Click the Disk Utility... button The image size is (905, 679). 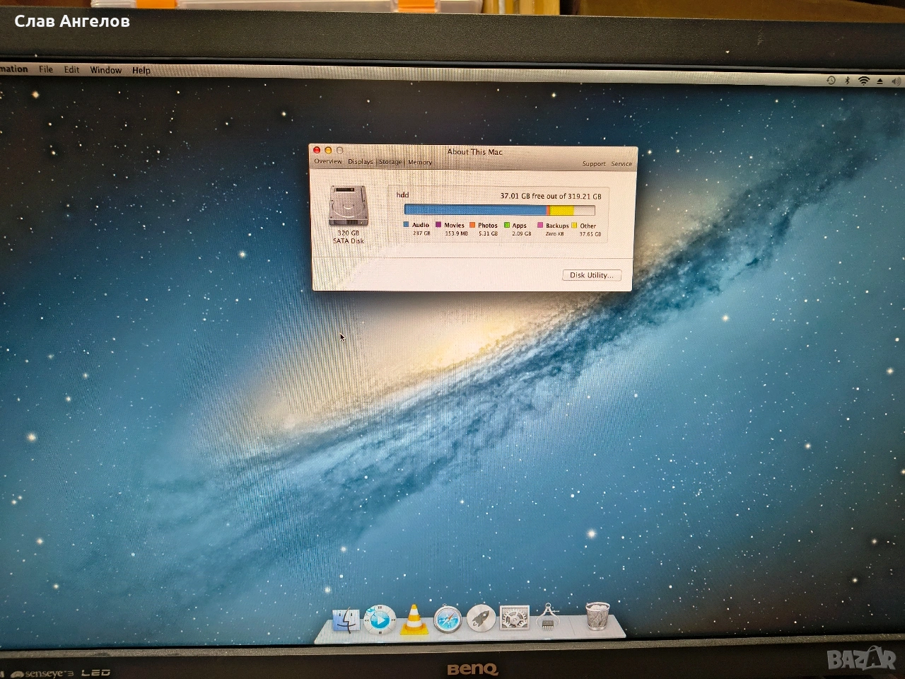pyautogui.click(x=591, y=275)
